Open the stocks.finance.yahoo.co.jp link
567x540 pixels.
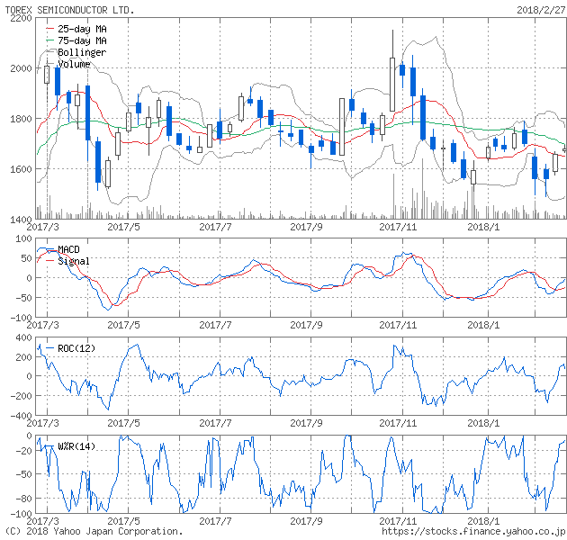pyautogui.click(x=473, y=531)
